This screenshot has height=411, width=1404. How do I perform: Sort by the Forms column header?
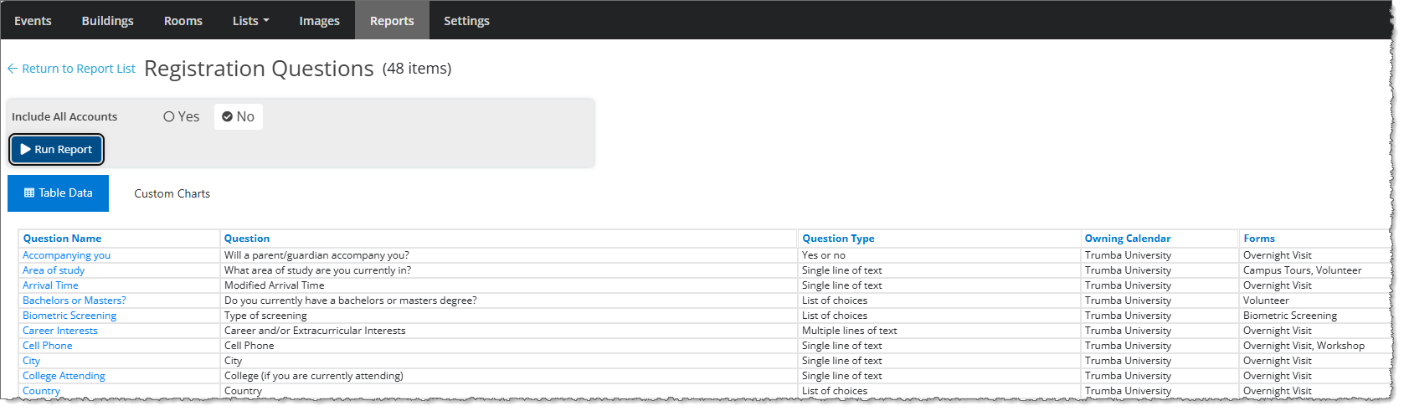click(1259, 239)
